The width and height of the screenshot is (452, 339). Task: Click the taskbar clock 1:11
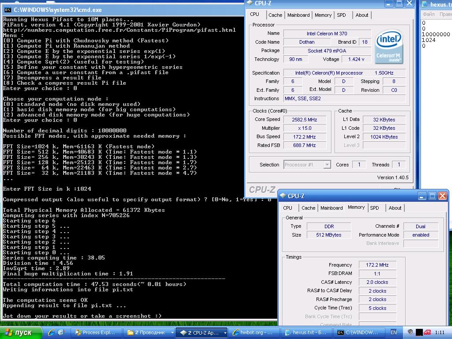pyautogui.click(x=440, y=333)
